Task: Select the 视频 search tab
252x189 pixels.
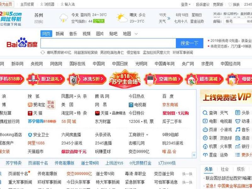Action: (x=86, y=34)
